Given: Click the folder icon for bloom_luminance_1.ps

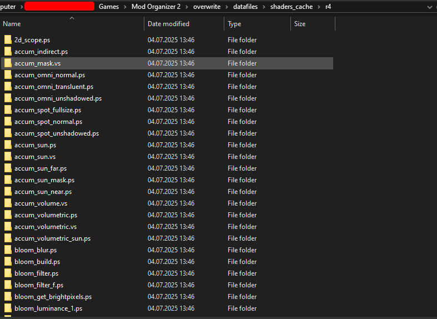Looking at the screenshot, I should click(8, 308).
